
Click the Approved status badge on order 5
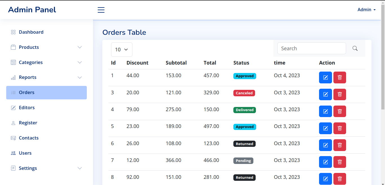point(244,127)
